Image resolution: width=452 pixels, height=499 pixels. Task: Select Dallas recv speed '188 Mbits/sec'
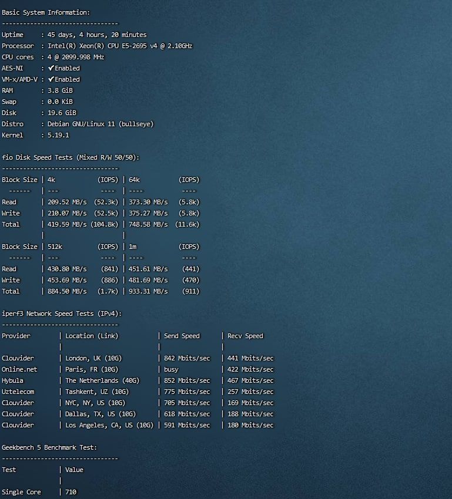pyautogui.click(x=250, y=414)
